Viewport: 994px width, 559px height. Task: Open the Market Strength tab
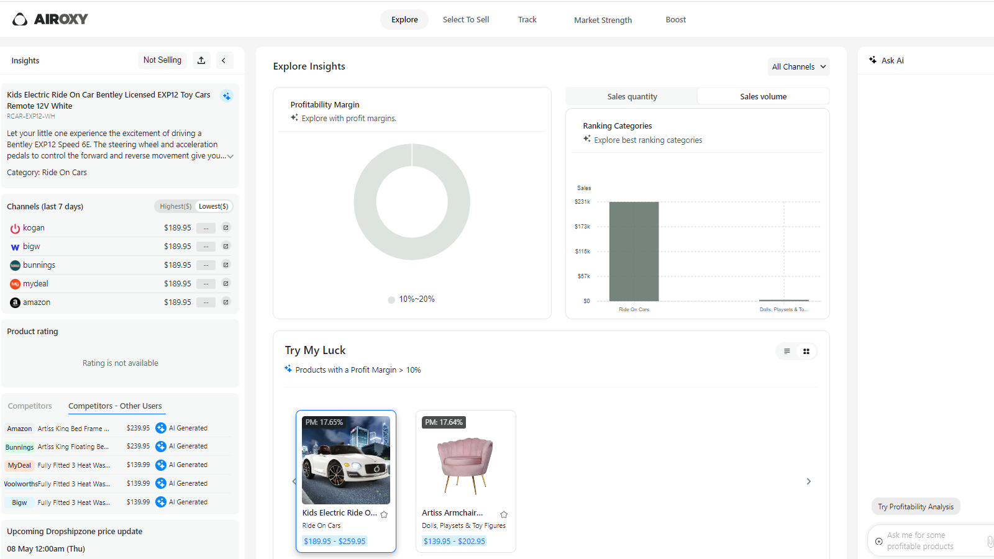[x=603, y=20]
